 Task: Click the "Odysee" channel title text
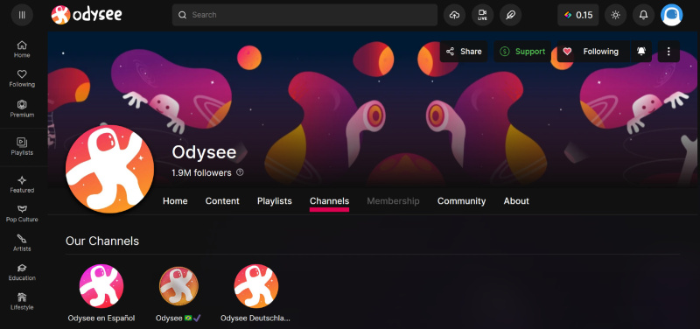pyautogui.click(x=204, y=152)
